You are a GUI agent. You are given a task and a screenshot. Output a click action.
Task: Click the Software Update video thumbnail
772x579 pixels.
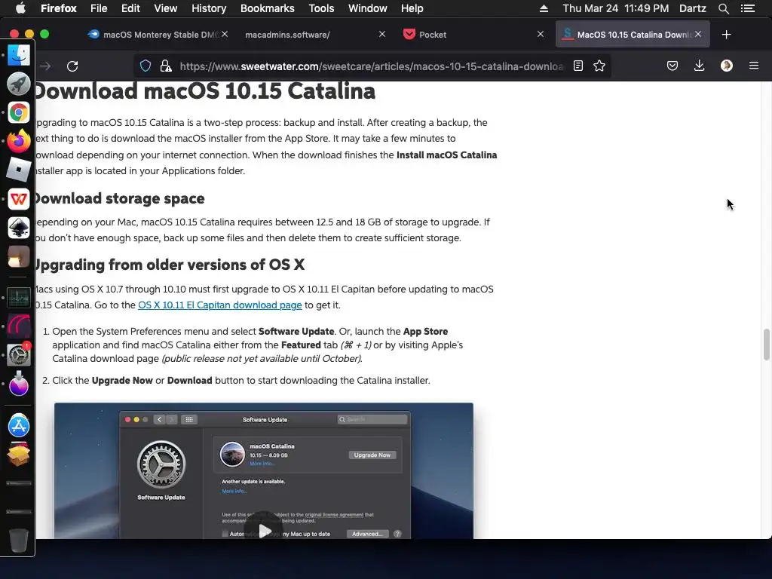(x=263, y=470)
